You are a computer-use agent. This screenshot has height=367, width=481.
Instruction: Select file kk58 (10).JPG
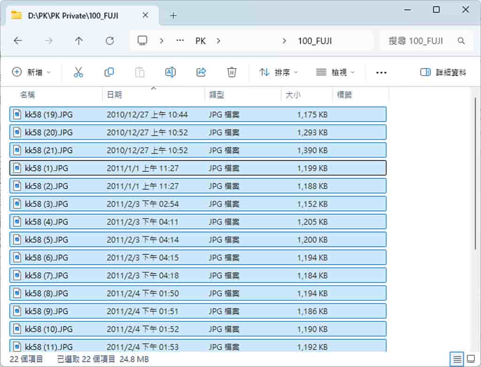coord(198,329)
